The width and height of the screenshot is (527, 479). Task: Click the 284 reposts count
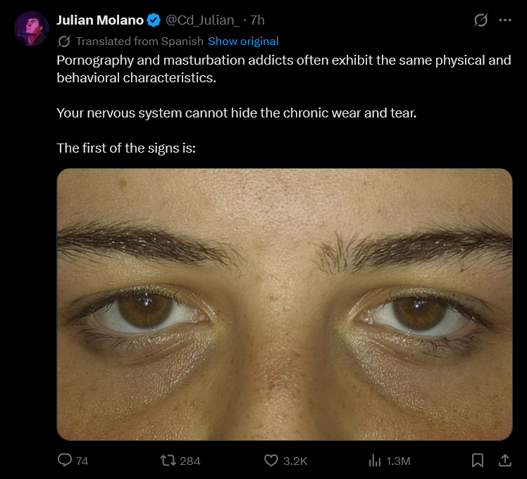[190, 461]
